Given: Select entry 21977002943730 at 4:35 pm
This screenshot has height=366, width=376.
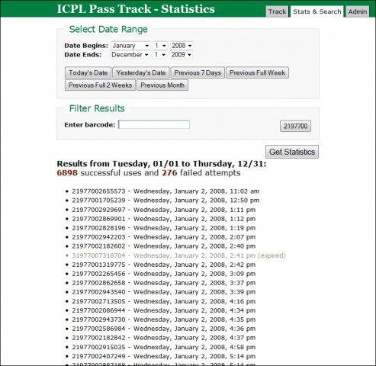Looking at the screenshot, I should [x=164, y=319].
